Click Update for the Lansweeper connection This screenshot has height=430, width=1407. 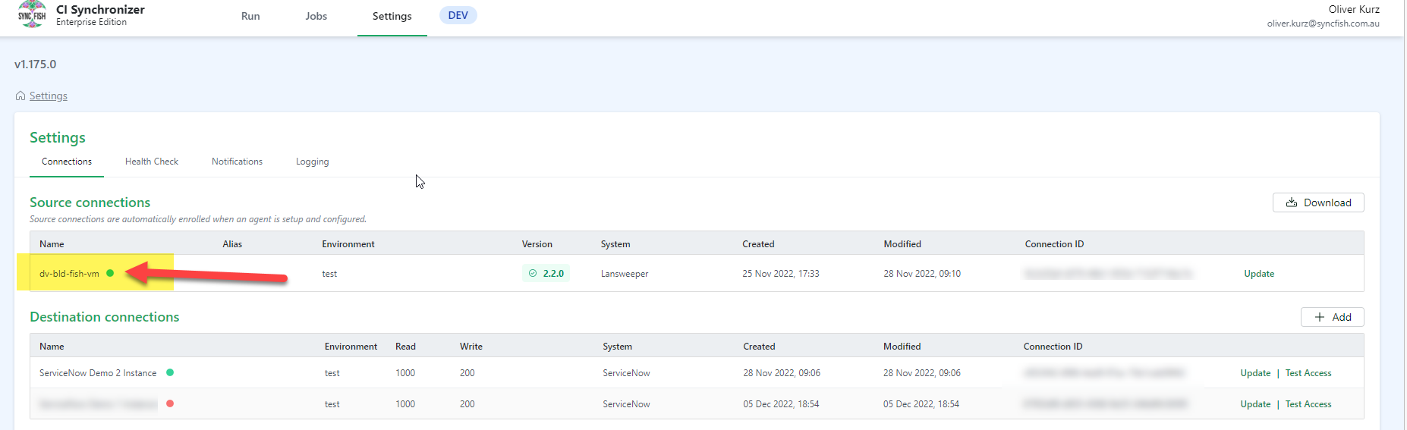click(x=1259, y=274)
